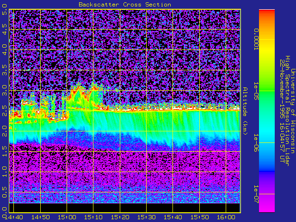
Task: Click 'University of Wisconsin' caption text
Action: 293,111
